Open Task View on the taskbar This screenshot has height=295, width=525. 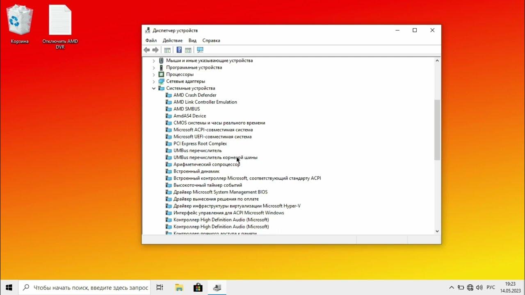160,288
